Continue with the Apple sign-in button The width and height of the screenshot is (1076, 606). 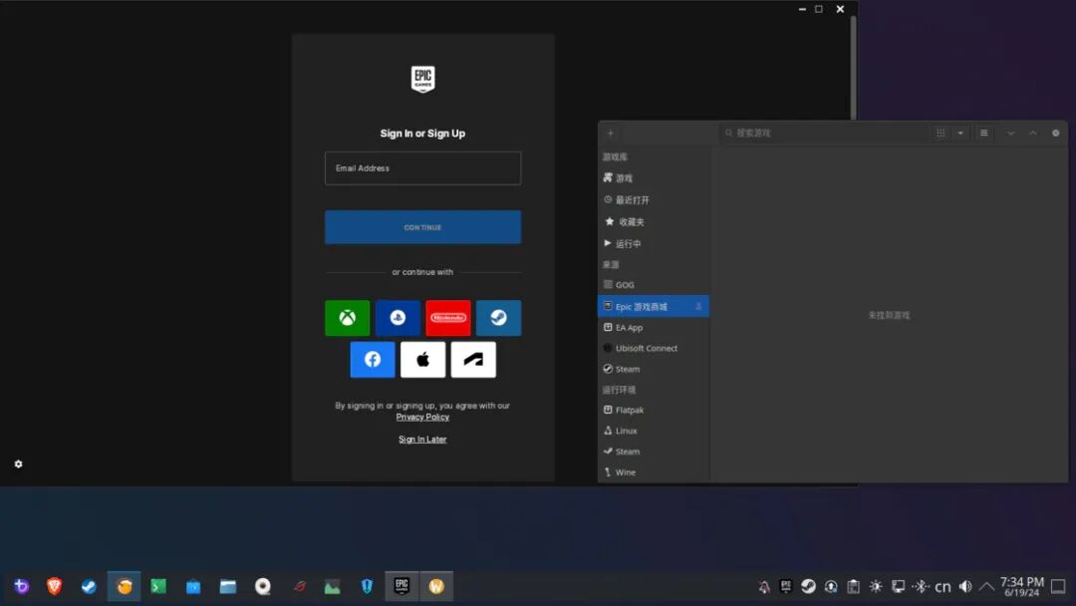click(422, 360)
